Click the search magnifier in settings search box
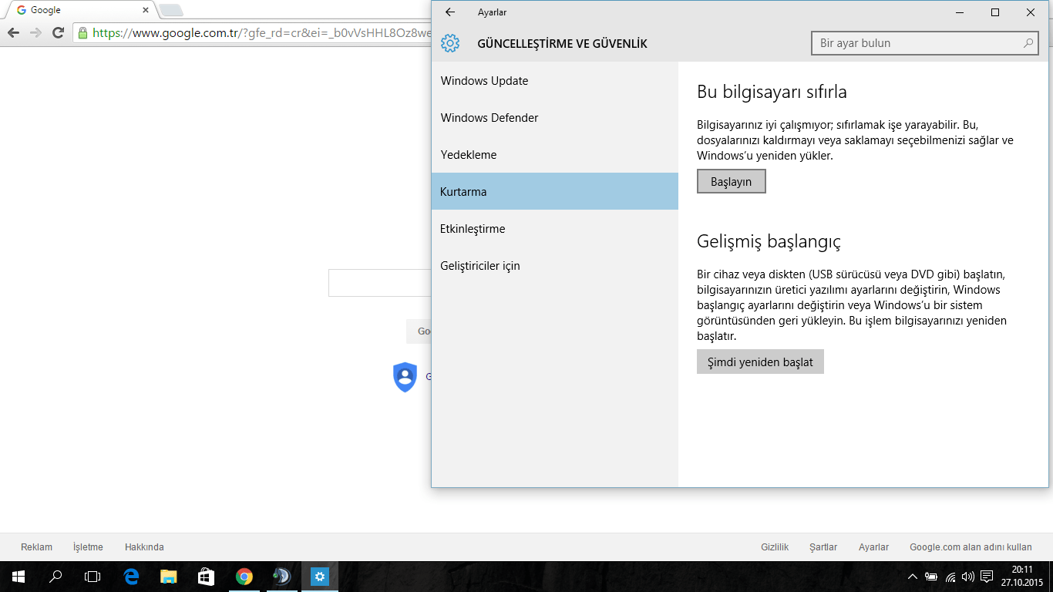 click(1028, 43)
